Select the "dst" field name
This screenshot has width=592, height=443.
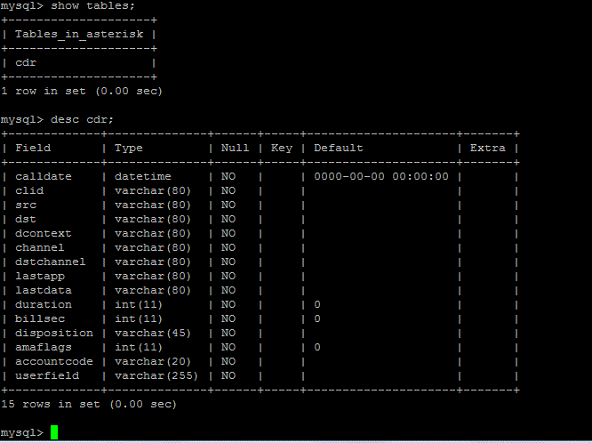click(x=26, y=219)
